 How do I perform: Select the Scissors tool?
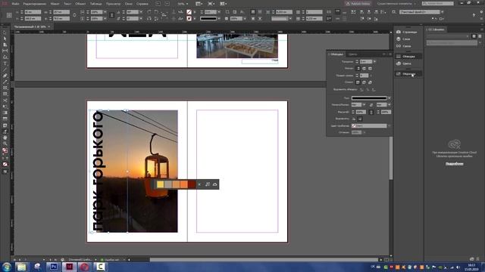[5, 100]
